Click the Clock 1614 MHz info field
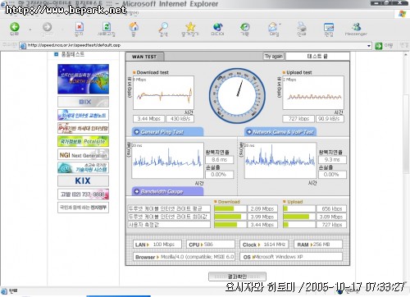The height and width of the screenshot is (297, 410). (264, 244)
